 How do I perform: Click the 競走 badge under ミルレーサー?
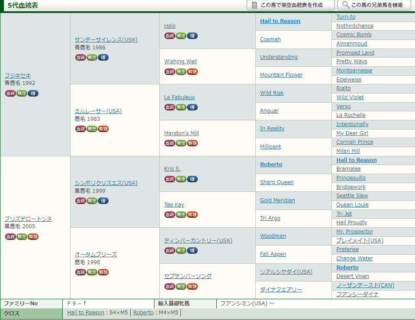[92, 129]
